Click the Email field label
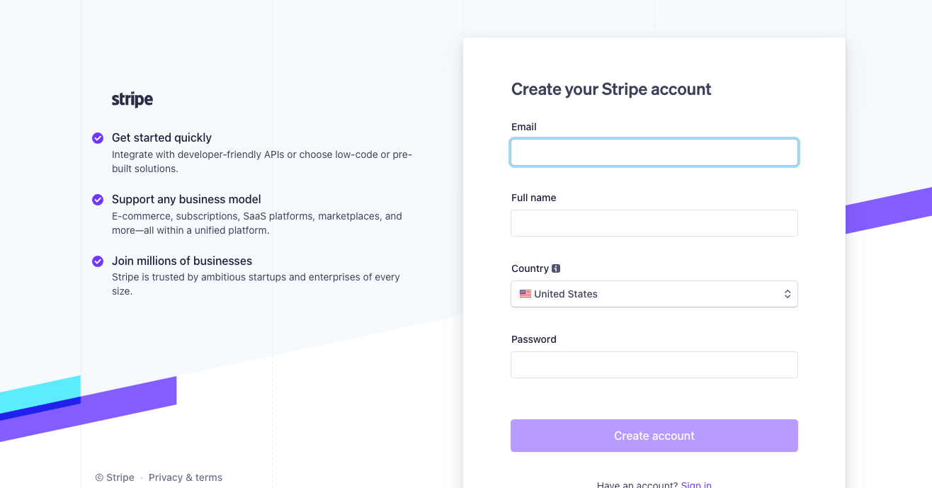 [524, 127]
